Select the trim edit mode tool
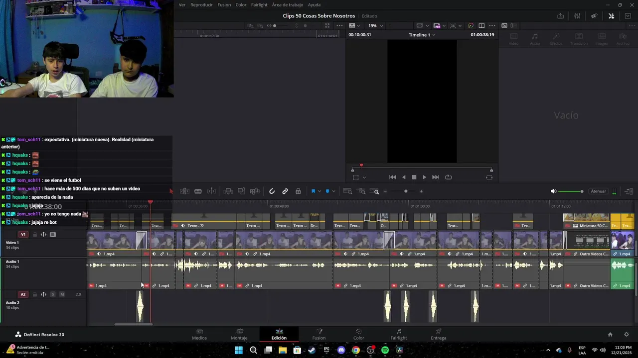The width and height of the screenshot is (638, 358). pos(184,191)
